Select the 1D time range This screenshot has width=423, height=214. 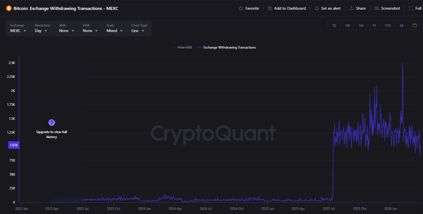point(334,25)
